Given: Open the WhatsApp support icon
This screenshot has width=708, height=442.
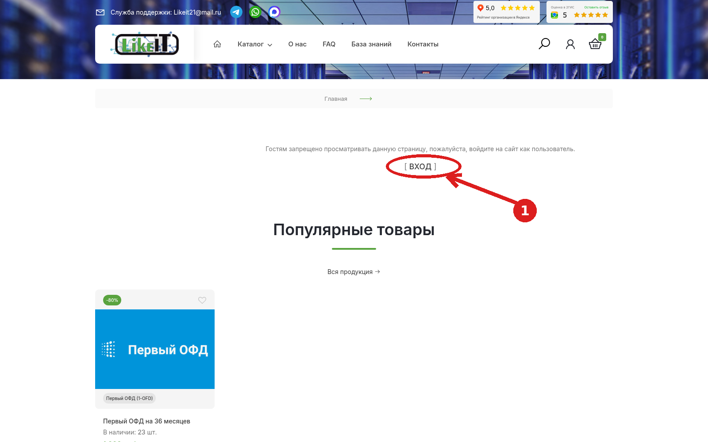Looking at the screenshot, I should click(x=255, y=12).
